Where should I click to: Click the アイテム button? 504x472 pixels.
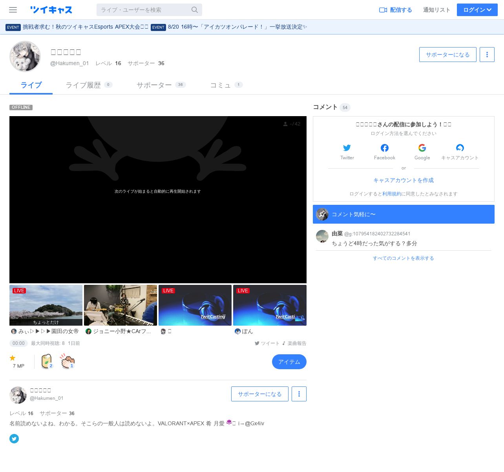[289, 362]
